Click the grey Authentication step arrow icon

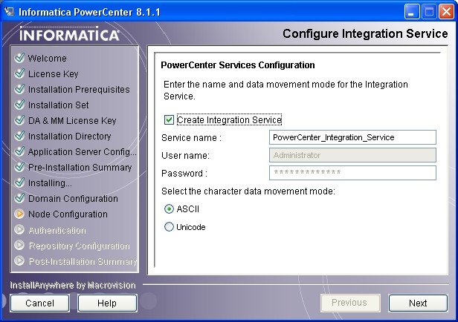point(19,229)
